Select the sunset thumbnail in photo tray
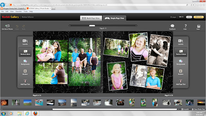 [201, 102]
